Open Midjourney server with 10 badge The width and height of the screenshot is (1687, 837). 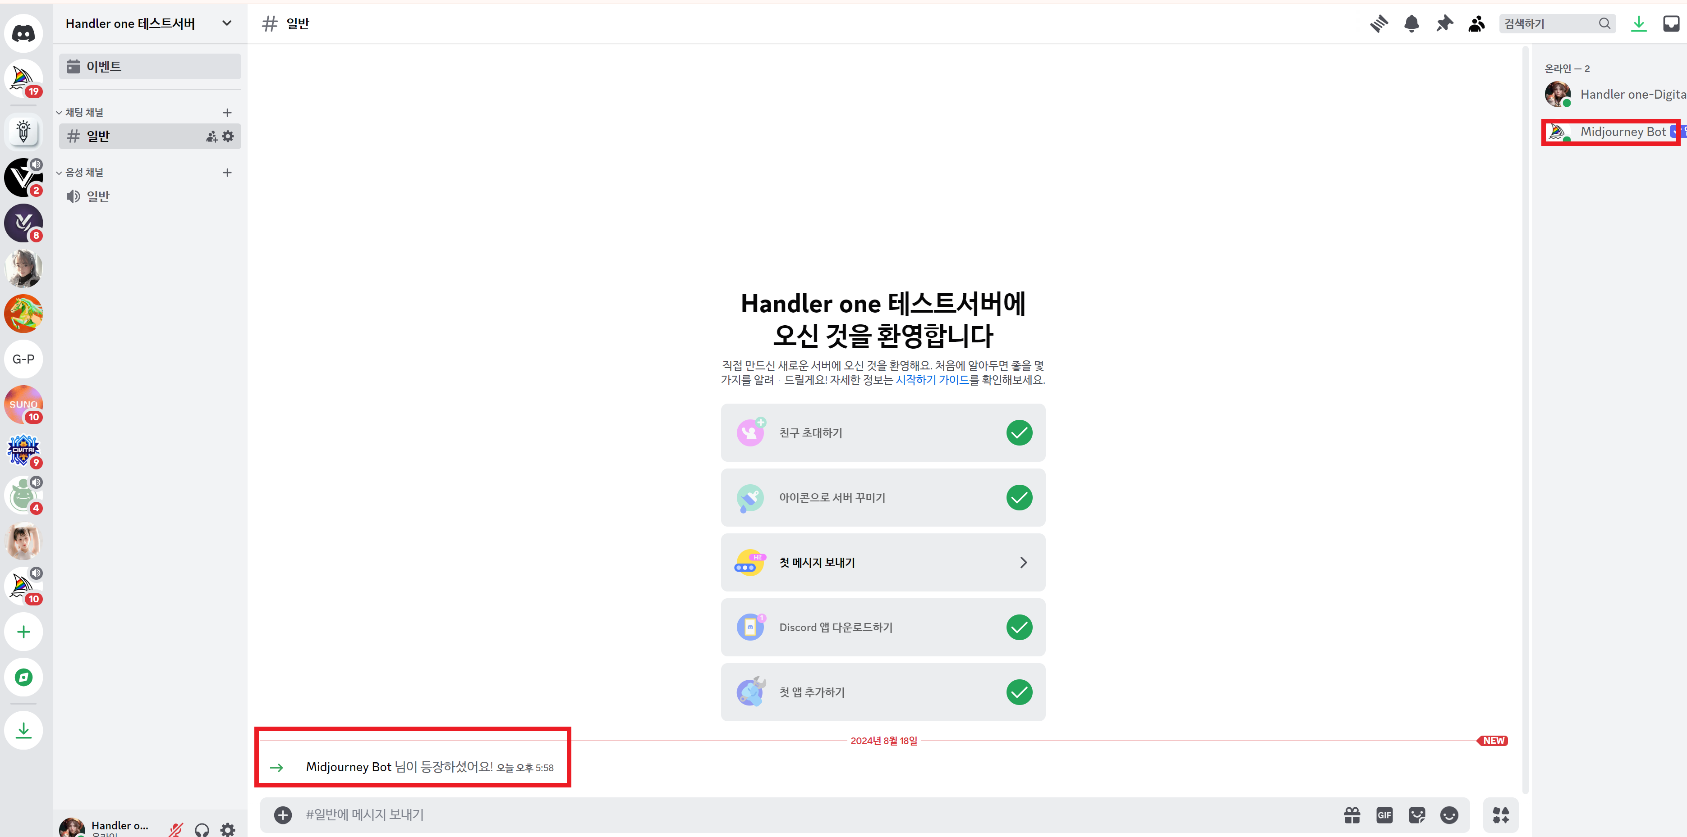pyautogui.click(x=23, y=586)
